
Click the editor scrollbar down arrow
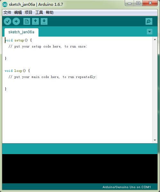click(x=155, y=140)
